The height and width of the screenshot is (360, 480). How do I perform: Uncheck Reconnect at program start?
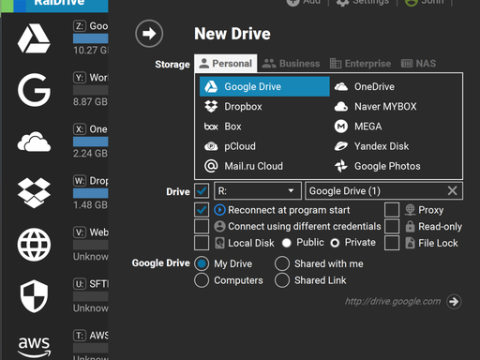tap(202, 210)
